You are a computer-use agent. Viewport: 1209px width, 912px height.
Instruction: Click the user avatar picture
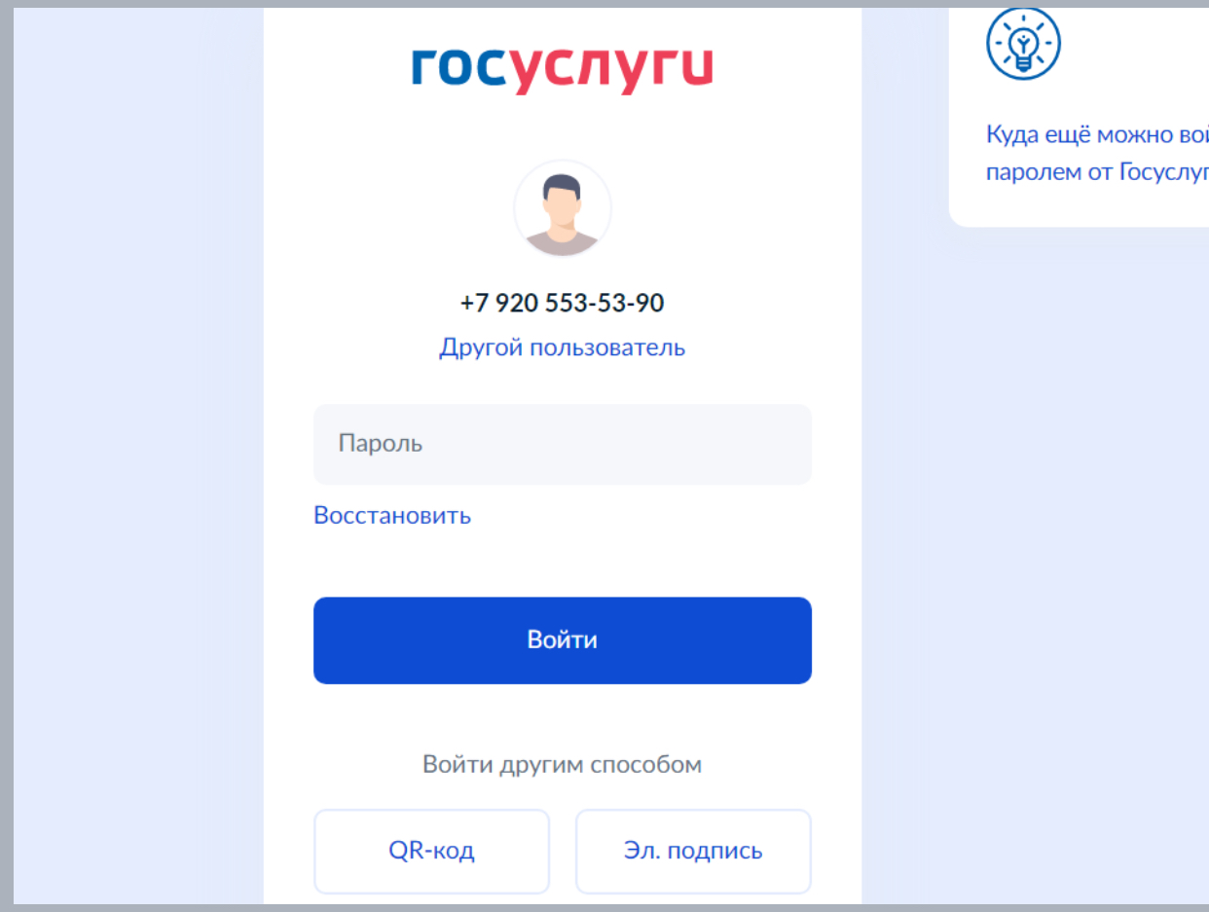point(563,209)
